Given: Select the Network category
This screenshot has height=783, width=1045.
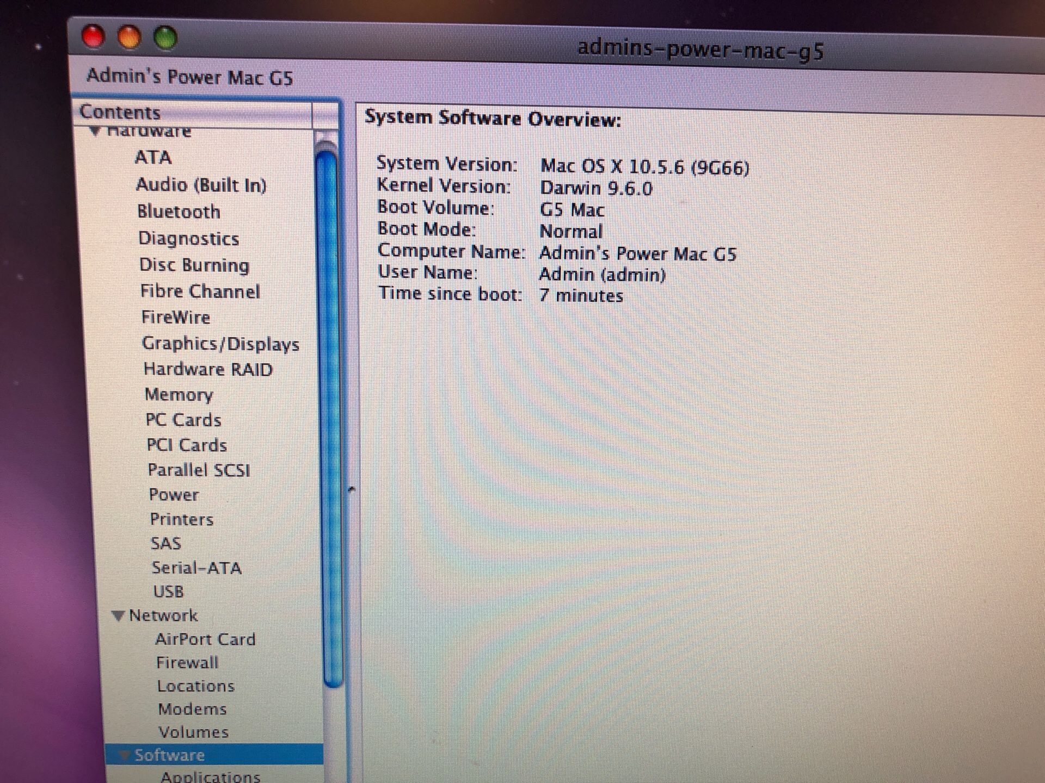Looking at the screenshot, I should 163,616.
